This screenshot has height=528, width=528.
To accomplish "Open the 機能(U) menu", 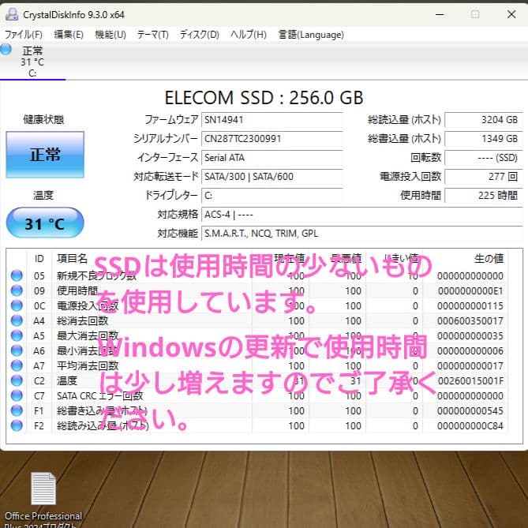I will 110,35.
